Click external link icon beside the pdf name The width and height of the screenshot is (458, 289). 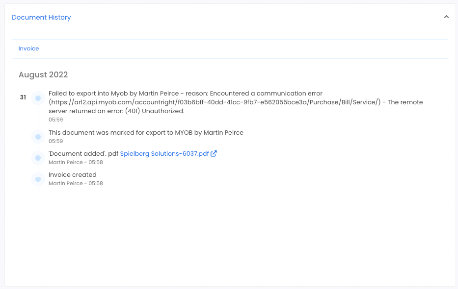[214, 153]
